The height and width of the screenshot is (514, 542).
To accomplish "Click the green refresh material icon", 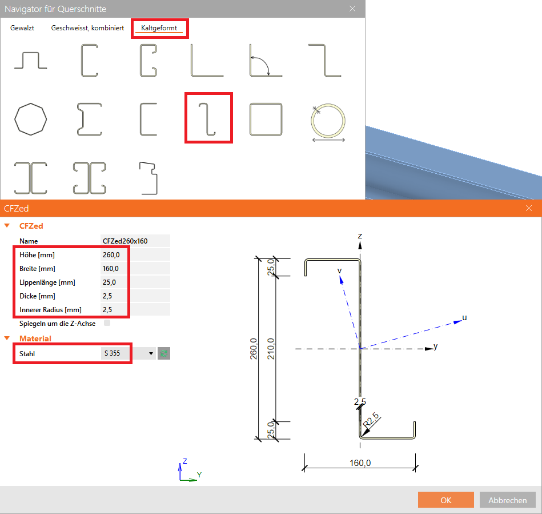I will tap(164, 353).
